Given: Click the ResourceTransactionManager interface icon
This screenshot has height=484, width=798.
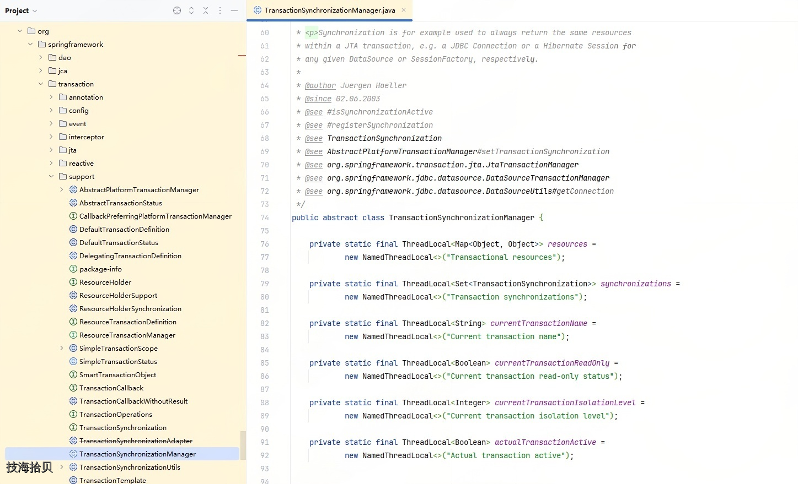Looking at the screenshot, I should pyautogui.click(x=73, y=335).
